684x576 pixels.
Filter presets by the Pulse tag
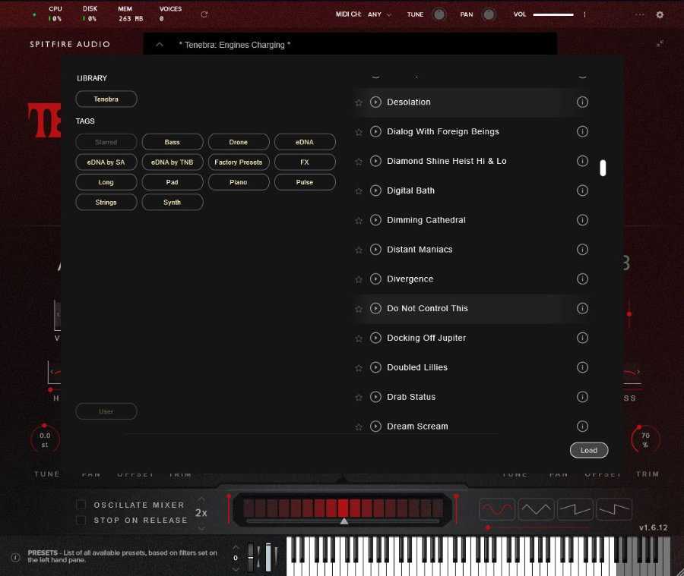305,182
